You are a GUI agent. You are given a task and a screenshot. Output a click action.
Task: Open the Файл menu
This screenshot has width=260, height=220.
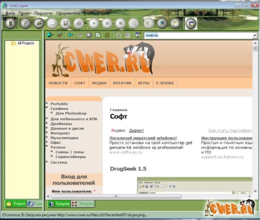pos(11,13)
